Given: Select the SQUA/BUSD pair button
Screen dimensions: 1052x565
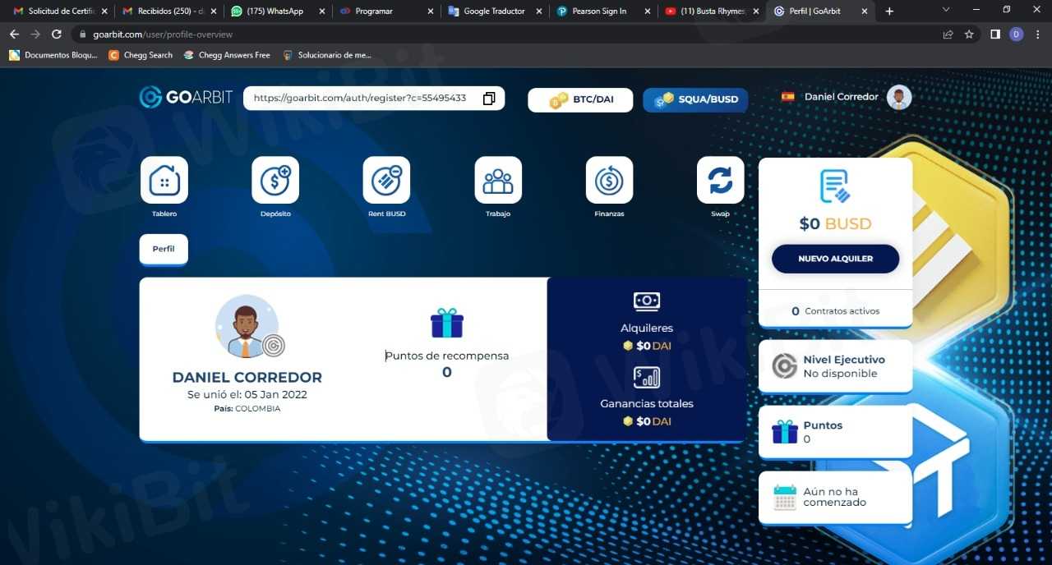Looking at the screenshot, I should 695,99.
